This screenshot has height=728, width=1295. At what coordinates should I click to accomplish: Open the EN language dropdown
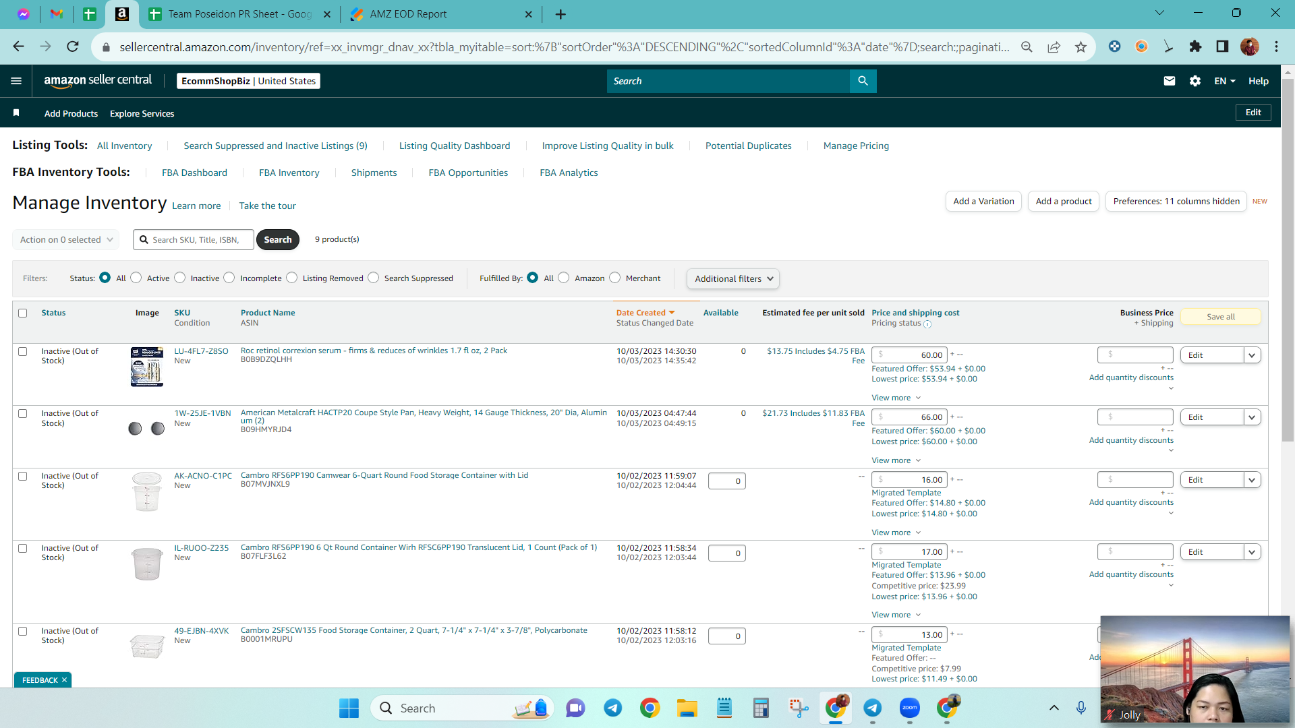(x=1225, y=81)
